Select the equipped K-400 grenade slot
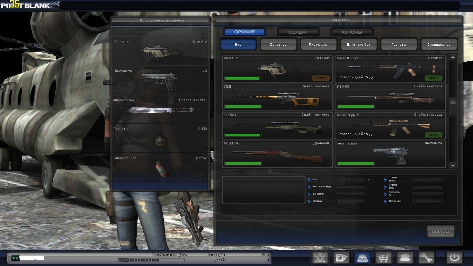The image size is (473, 266). pyautogui.click(x=160, y=139)
